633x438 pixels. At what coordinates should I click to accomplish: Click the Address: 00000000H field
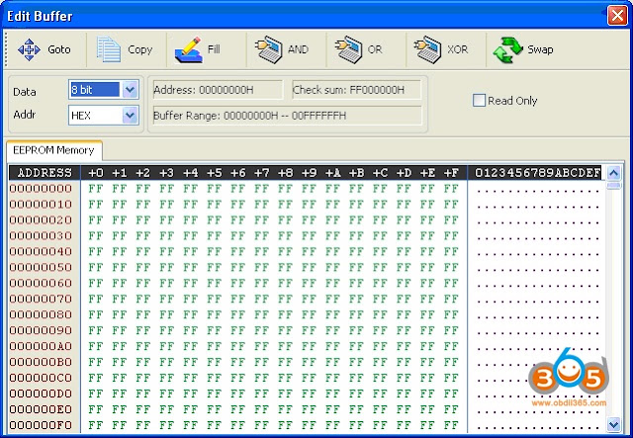point(218,90)
